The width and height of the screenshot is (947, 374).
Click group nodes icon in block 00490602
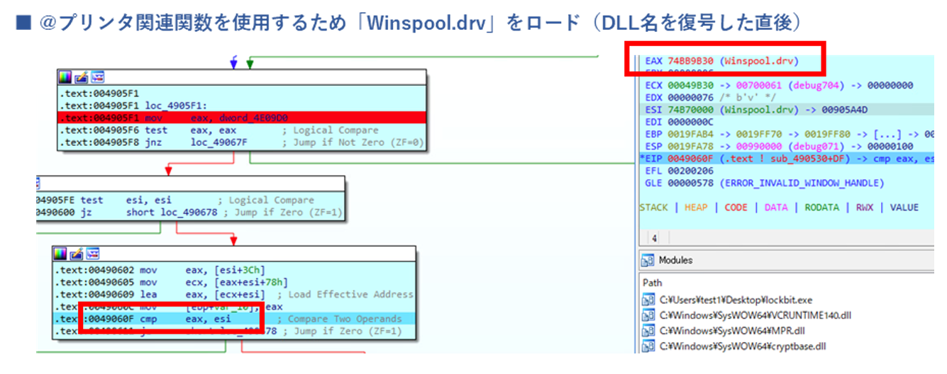[92, 254]
